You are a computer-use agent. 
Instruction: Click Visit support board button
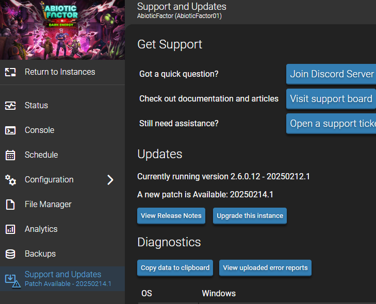tap(331, 99)
